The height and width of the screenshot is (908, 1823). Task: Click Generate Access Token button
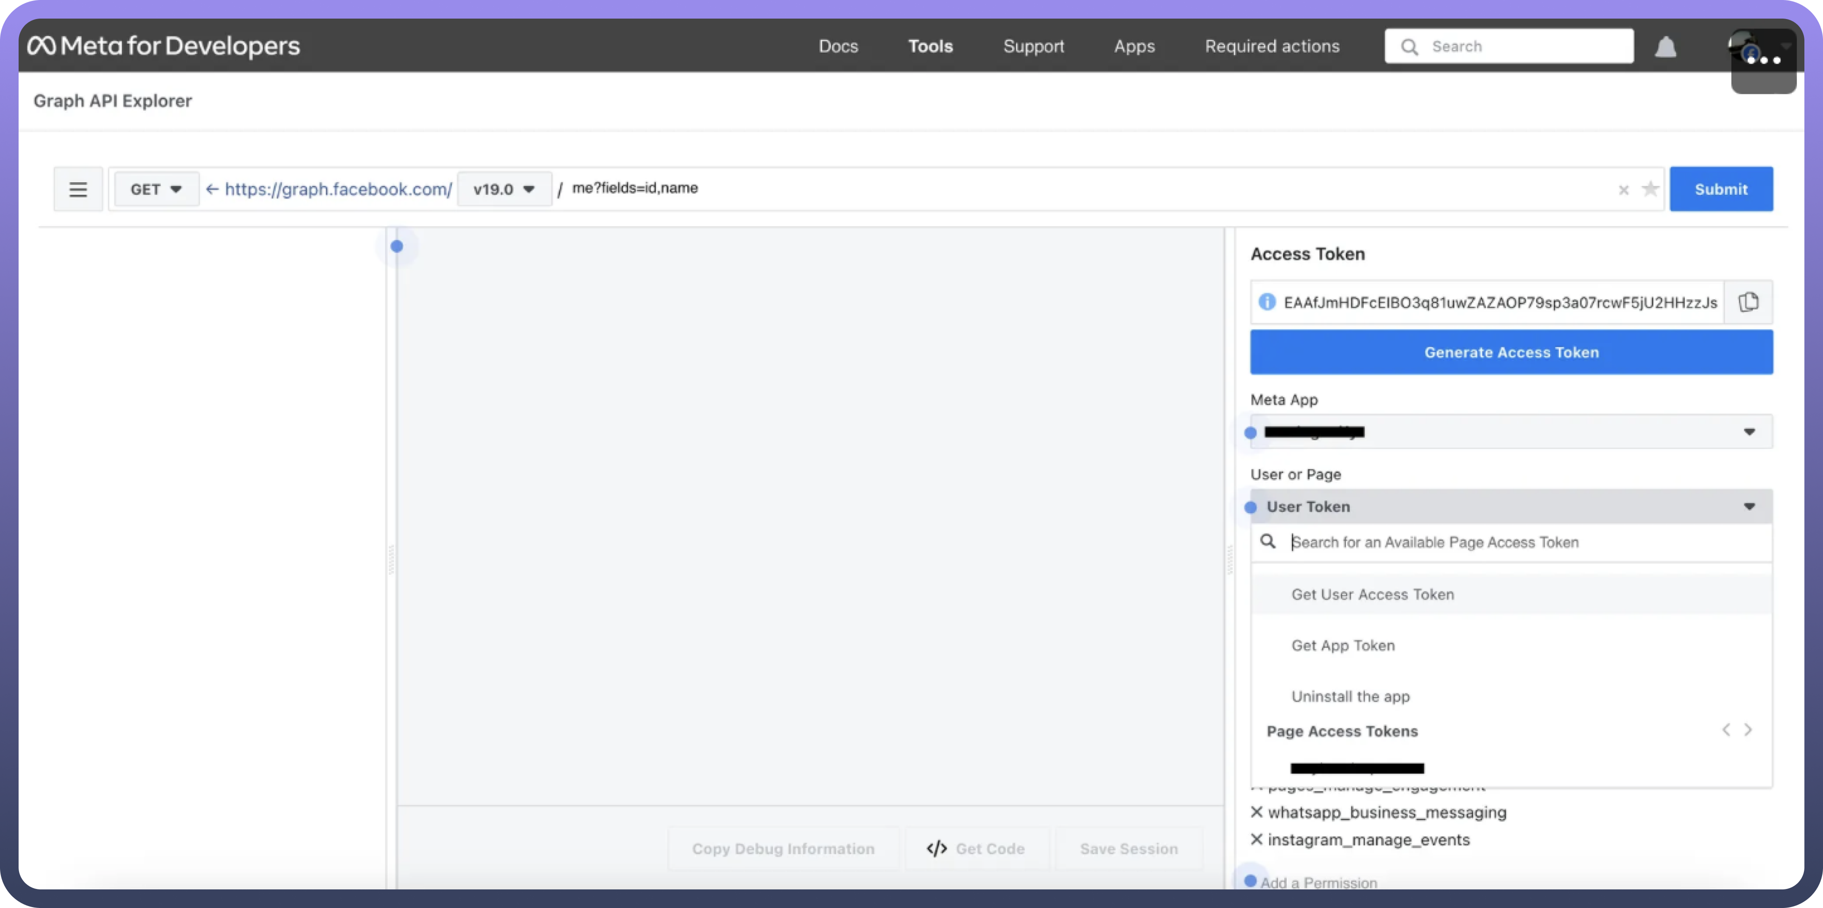tap(1511, 352)
